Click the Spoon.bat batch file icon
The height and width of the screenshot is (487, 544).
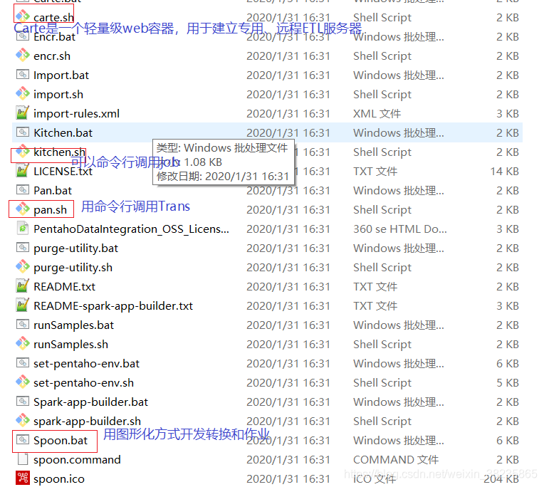(x=23, y=439)
